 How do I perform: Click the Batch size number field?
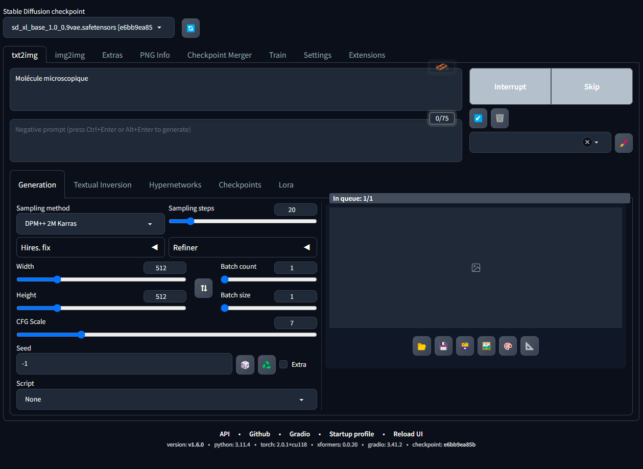pyautogui.click(x=295, y=296)
